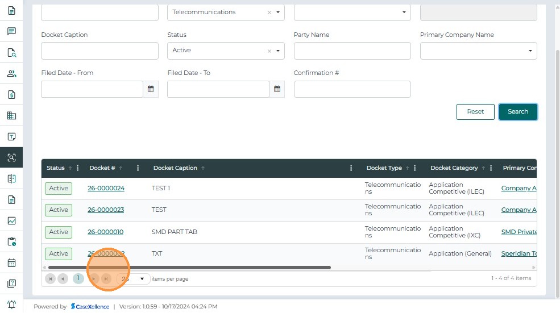Click the Party Name input field
The height and width of the screenshot is (313, 560).
coord(352,51)
